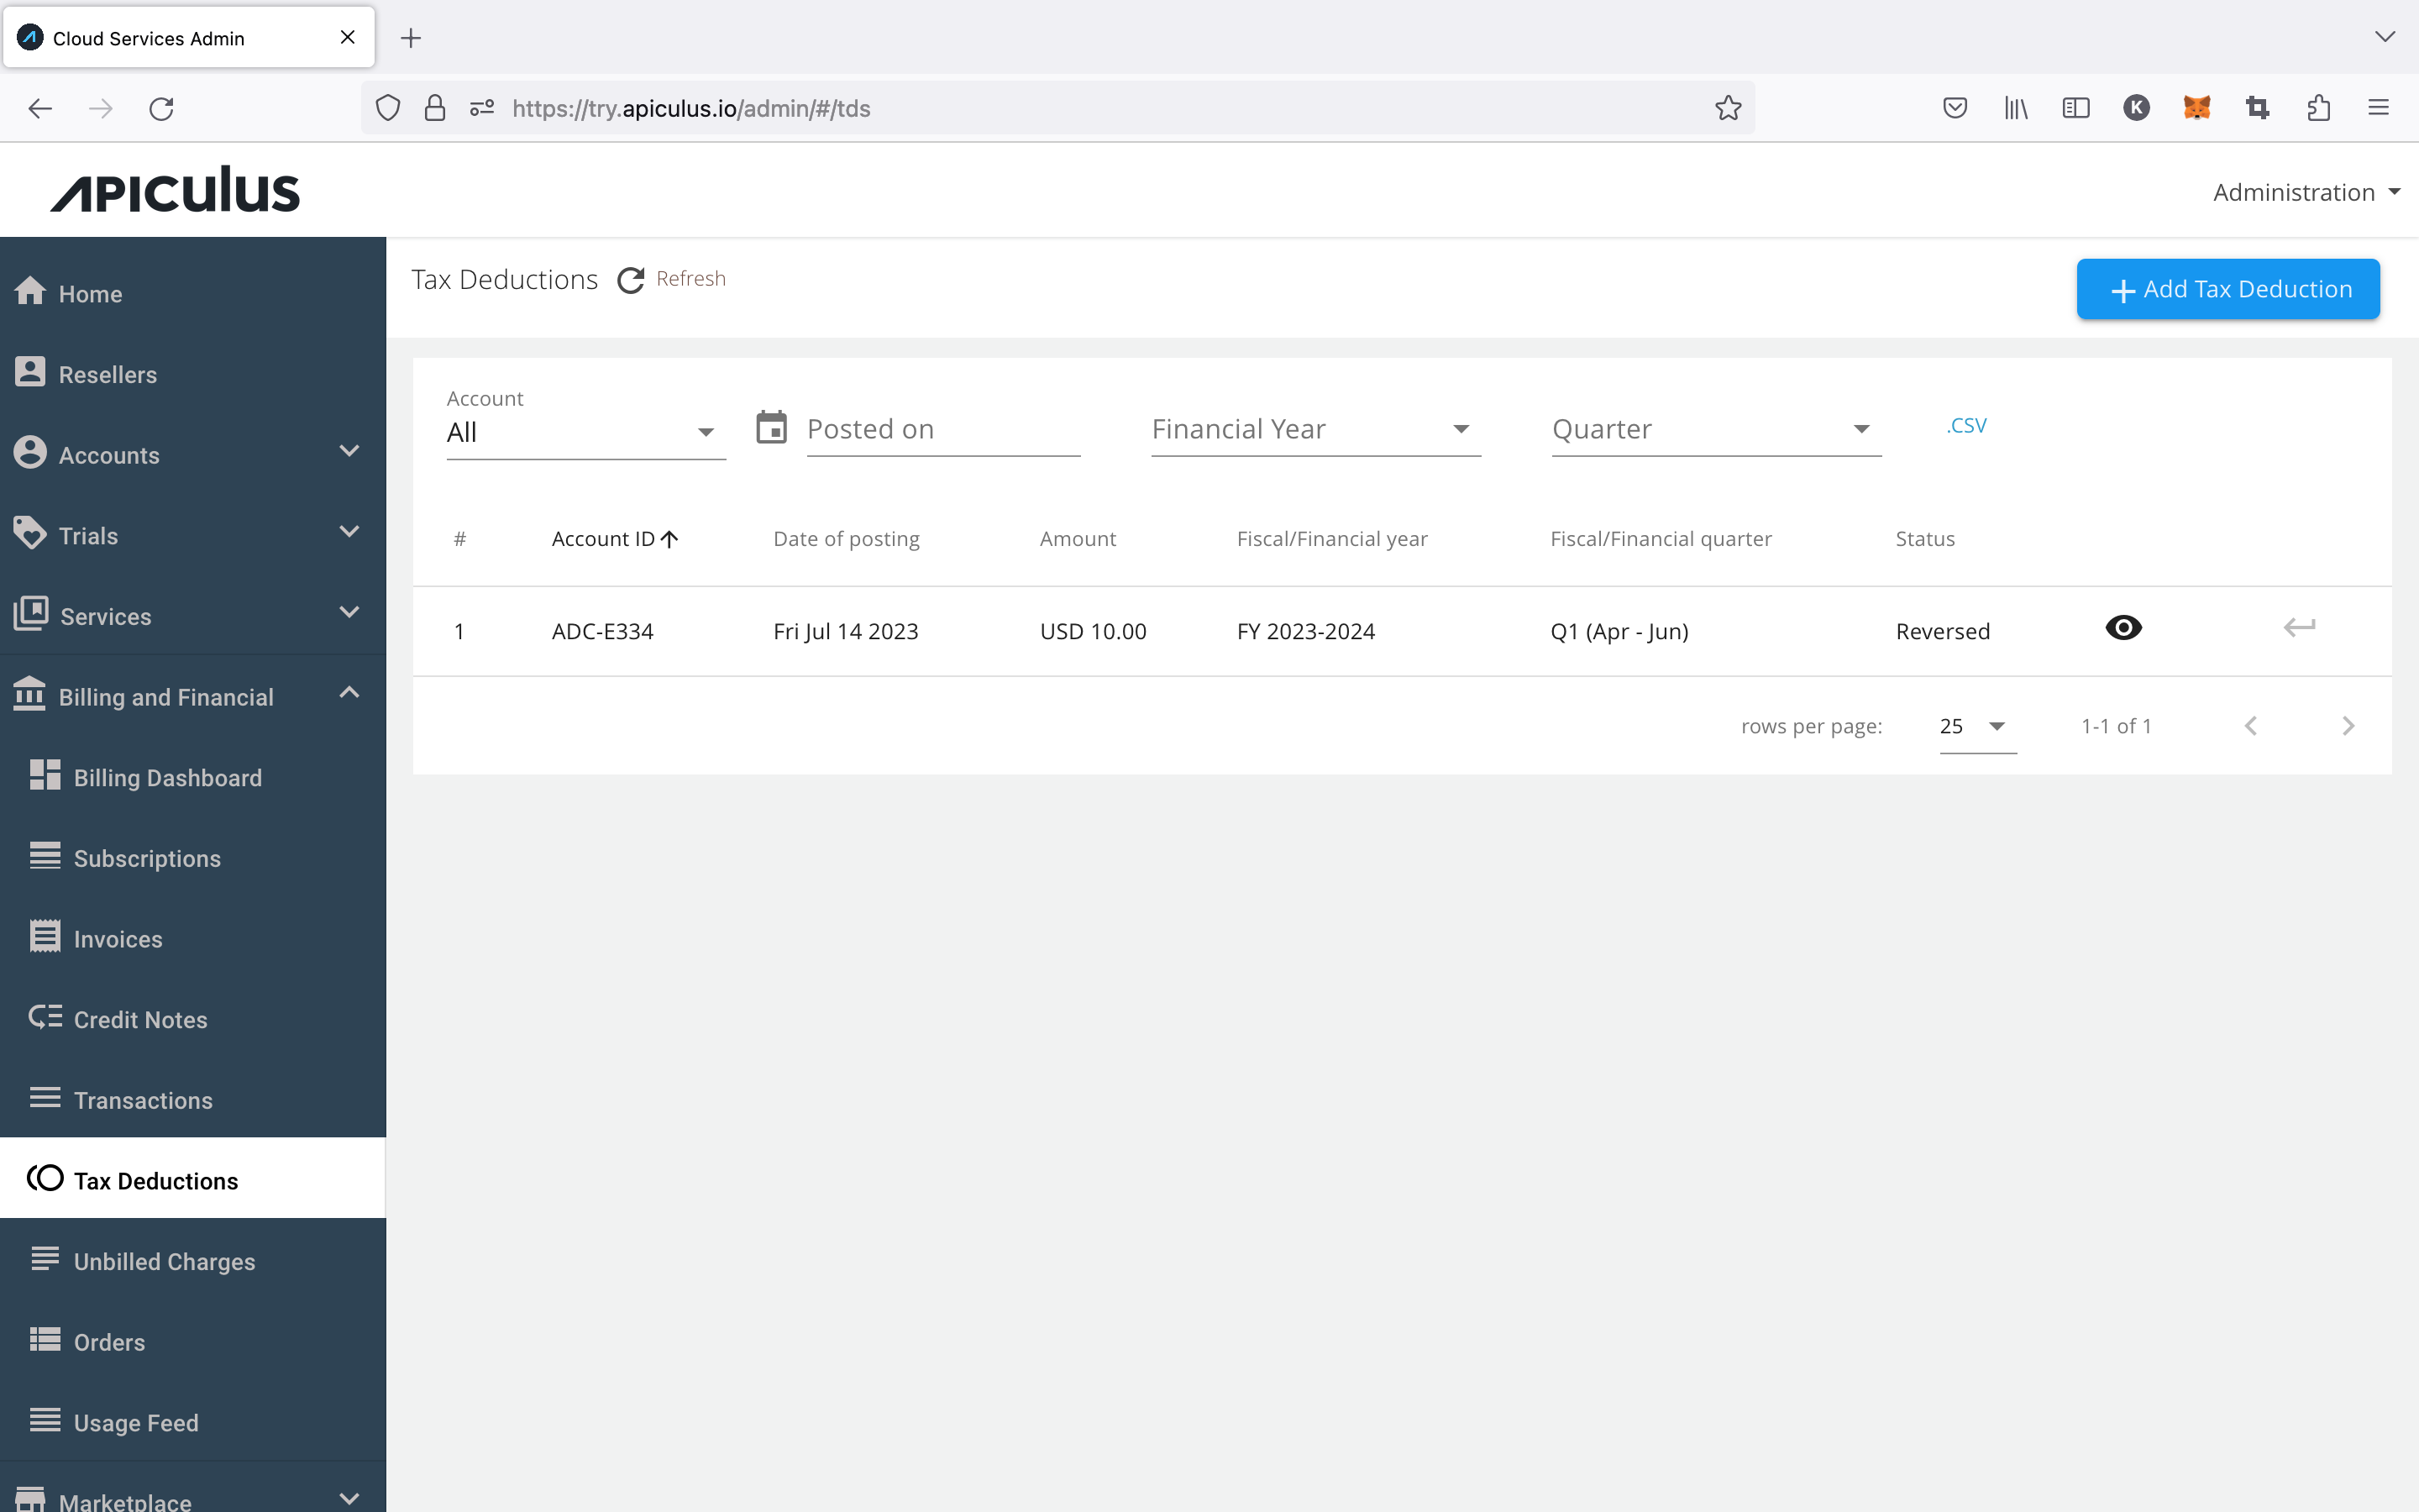Click the Credit Notes sidebar icon

44,1016
